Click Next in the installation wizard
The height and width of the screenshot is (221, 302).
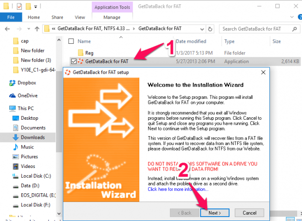click(215, 213)
